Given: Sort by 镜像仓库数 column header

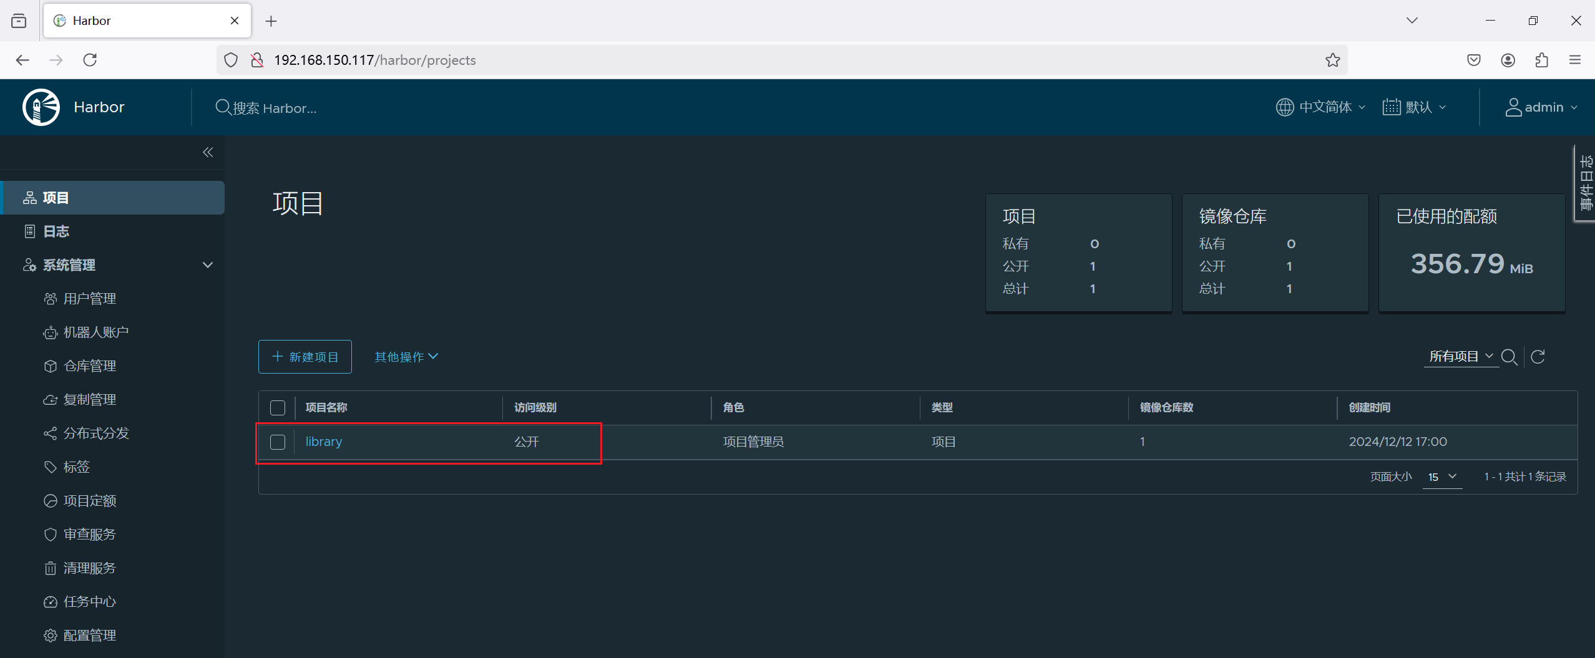Looking at the screenshot, I should point(1166,408).
